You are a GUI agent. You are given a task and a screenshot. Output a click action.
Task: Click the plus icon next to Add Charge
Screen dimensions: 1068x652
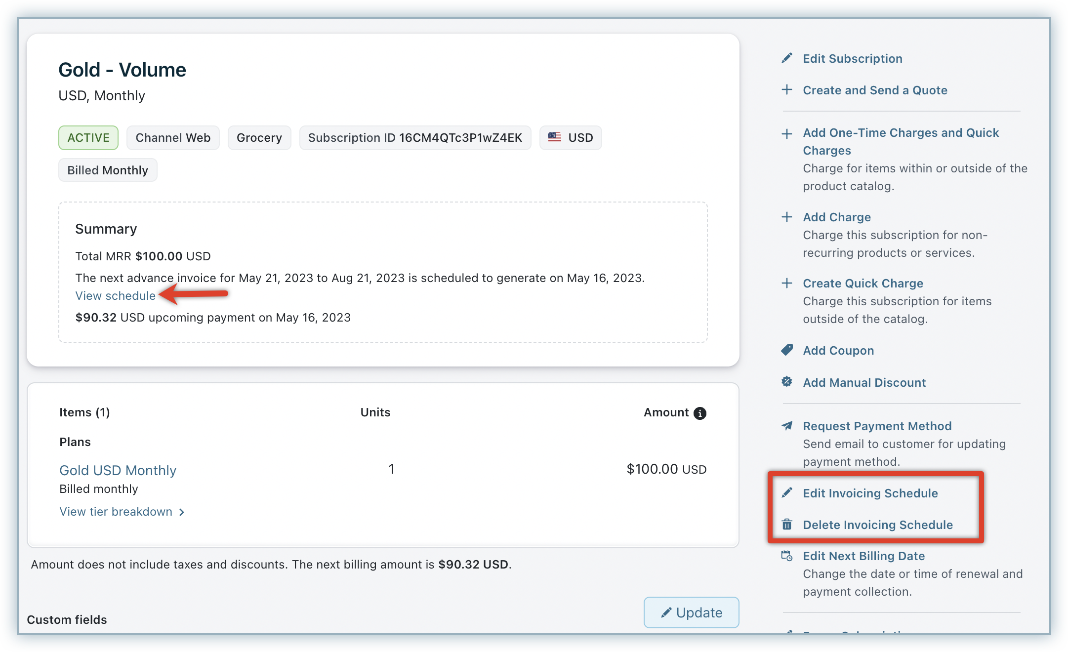coord(787,217)
